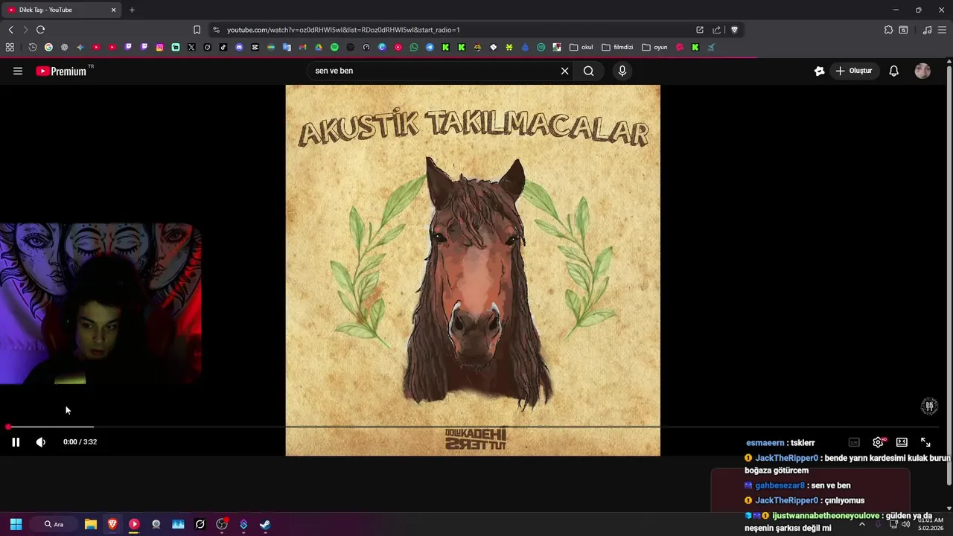Open browser media control music note
Image resolution: width=953 pixels, height=536 pixels.
click(927, 30)
